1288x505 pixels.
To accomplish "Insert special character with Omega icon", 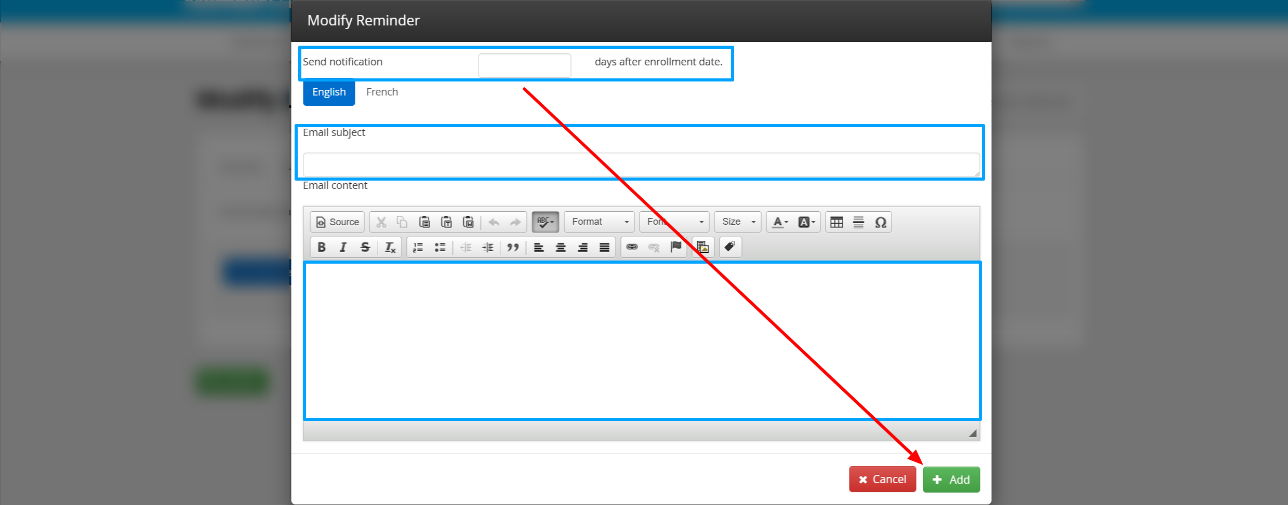I will 880,222.
